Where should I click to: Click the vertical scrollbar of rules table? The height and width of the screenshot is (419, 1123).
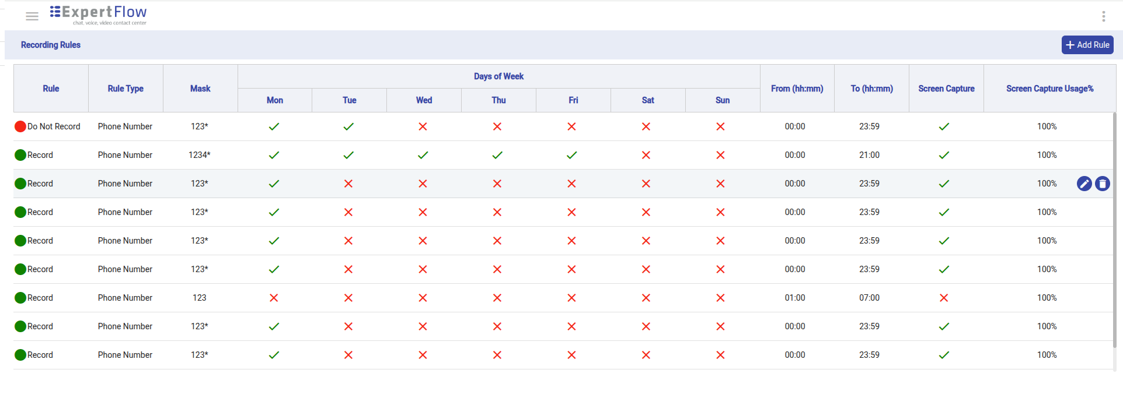(x=1114, y=233)
